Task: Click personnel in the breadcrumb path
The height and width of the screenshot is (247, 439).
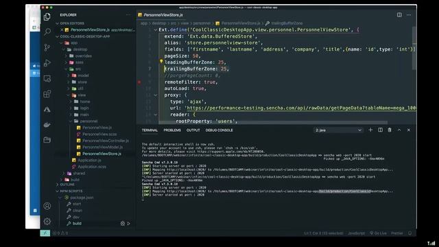Action: click(202, 23)
